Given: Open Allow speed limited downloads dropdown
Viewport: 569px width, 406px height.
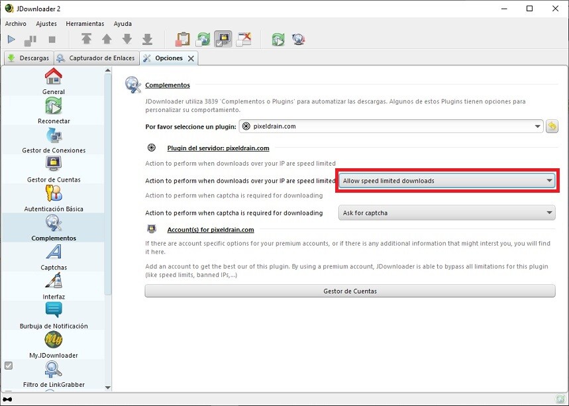Looking at the screenshot, I should click(x=446, y=181).
